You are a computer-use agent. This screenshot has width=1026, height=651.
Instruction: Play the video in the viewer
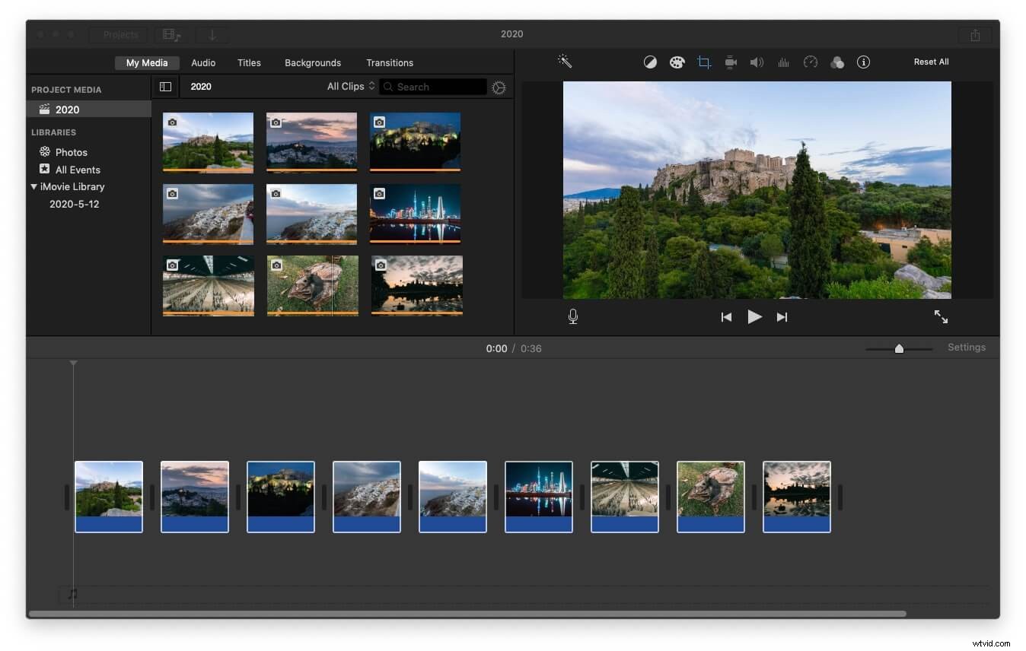coord(754,317)
